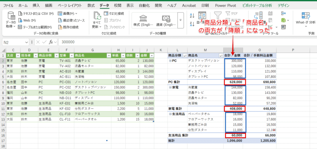Click the 1,205,600 grand total cell

[x=260, y=140]
